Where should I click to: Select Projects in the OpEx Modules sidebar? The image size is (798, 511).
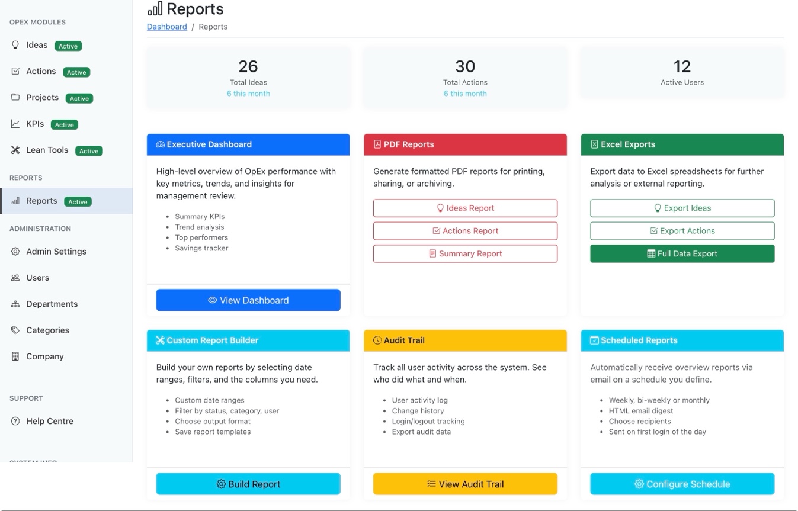[x=41, y=97]
